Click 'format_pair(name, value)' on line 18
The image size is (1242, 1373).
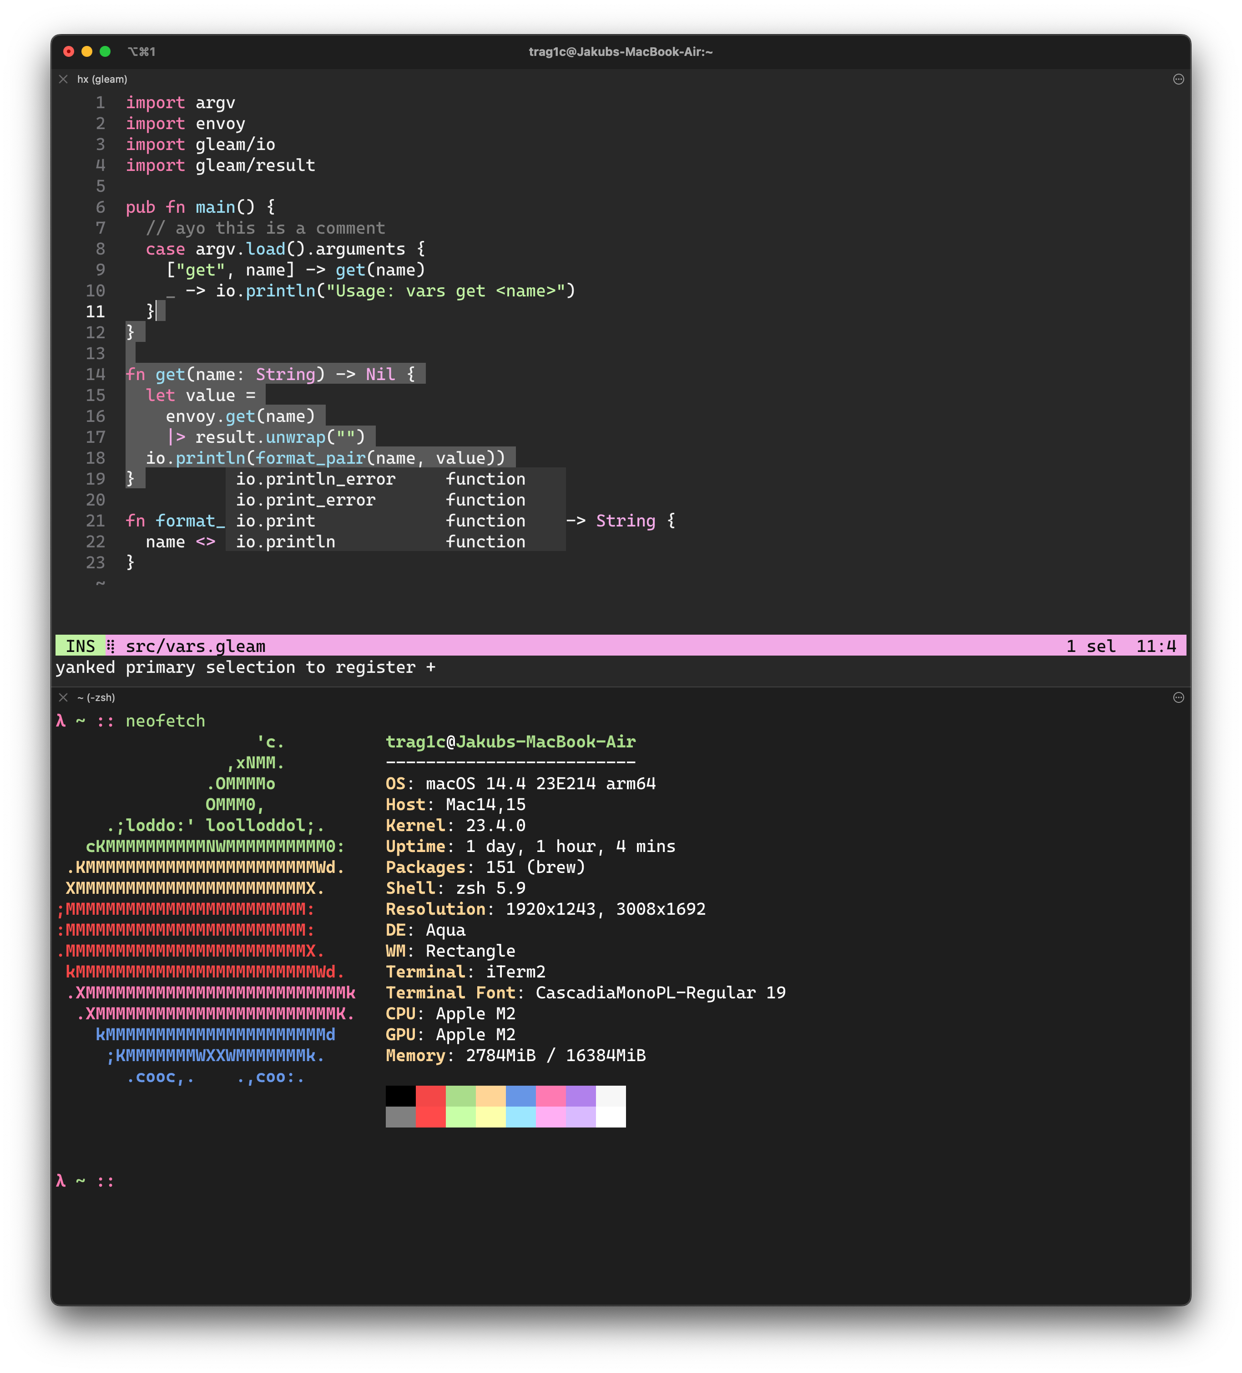[376, 458]
